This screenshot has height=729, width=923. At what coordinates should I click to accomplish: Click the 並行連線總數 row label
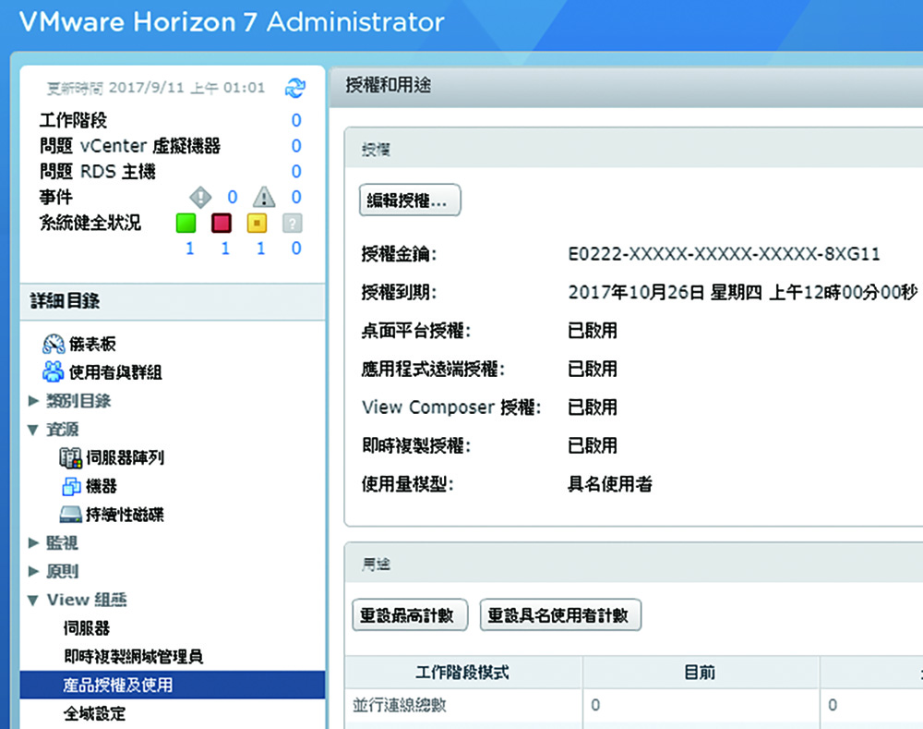pos(400,705)
